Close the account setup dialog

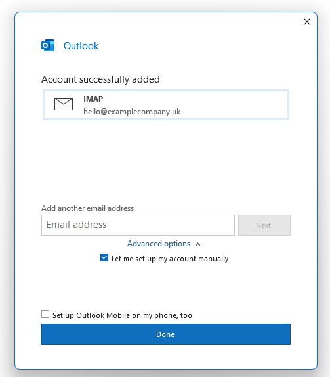click(306, 22)
